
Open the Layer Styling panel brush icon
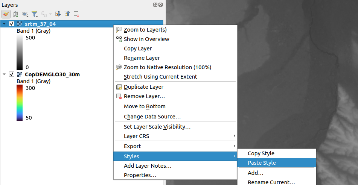click(x=6, y=14)
